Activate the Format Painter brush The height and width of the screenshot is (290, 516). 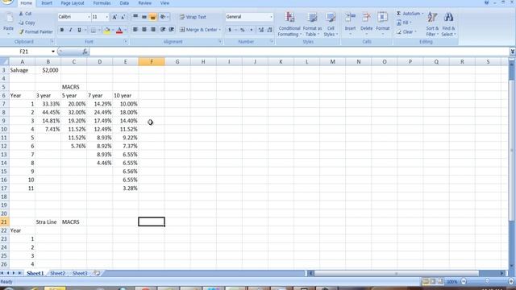tap(22, 32)
